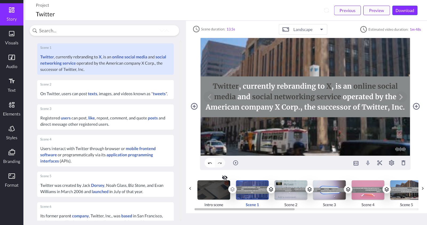
Task: Click the scissors trim icon
Action: [379, 163]
